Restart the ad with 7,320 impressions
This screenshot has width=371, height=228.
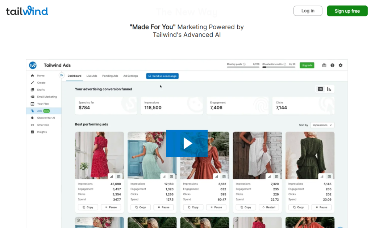coord(269,207)
